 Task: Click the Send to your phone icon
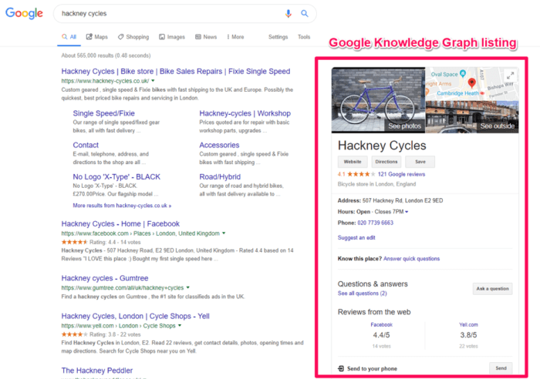coord(341,369)
